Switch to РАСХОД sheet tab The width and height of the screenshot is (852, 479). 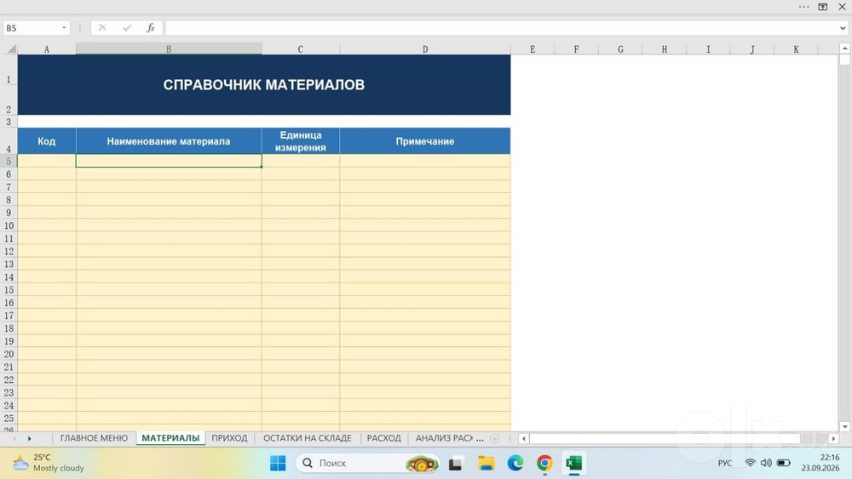(x=383, y=438)
